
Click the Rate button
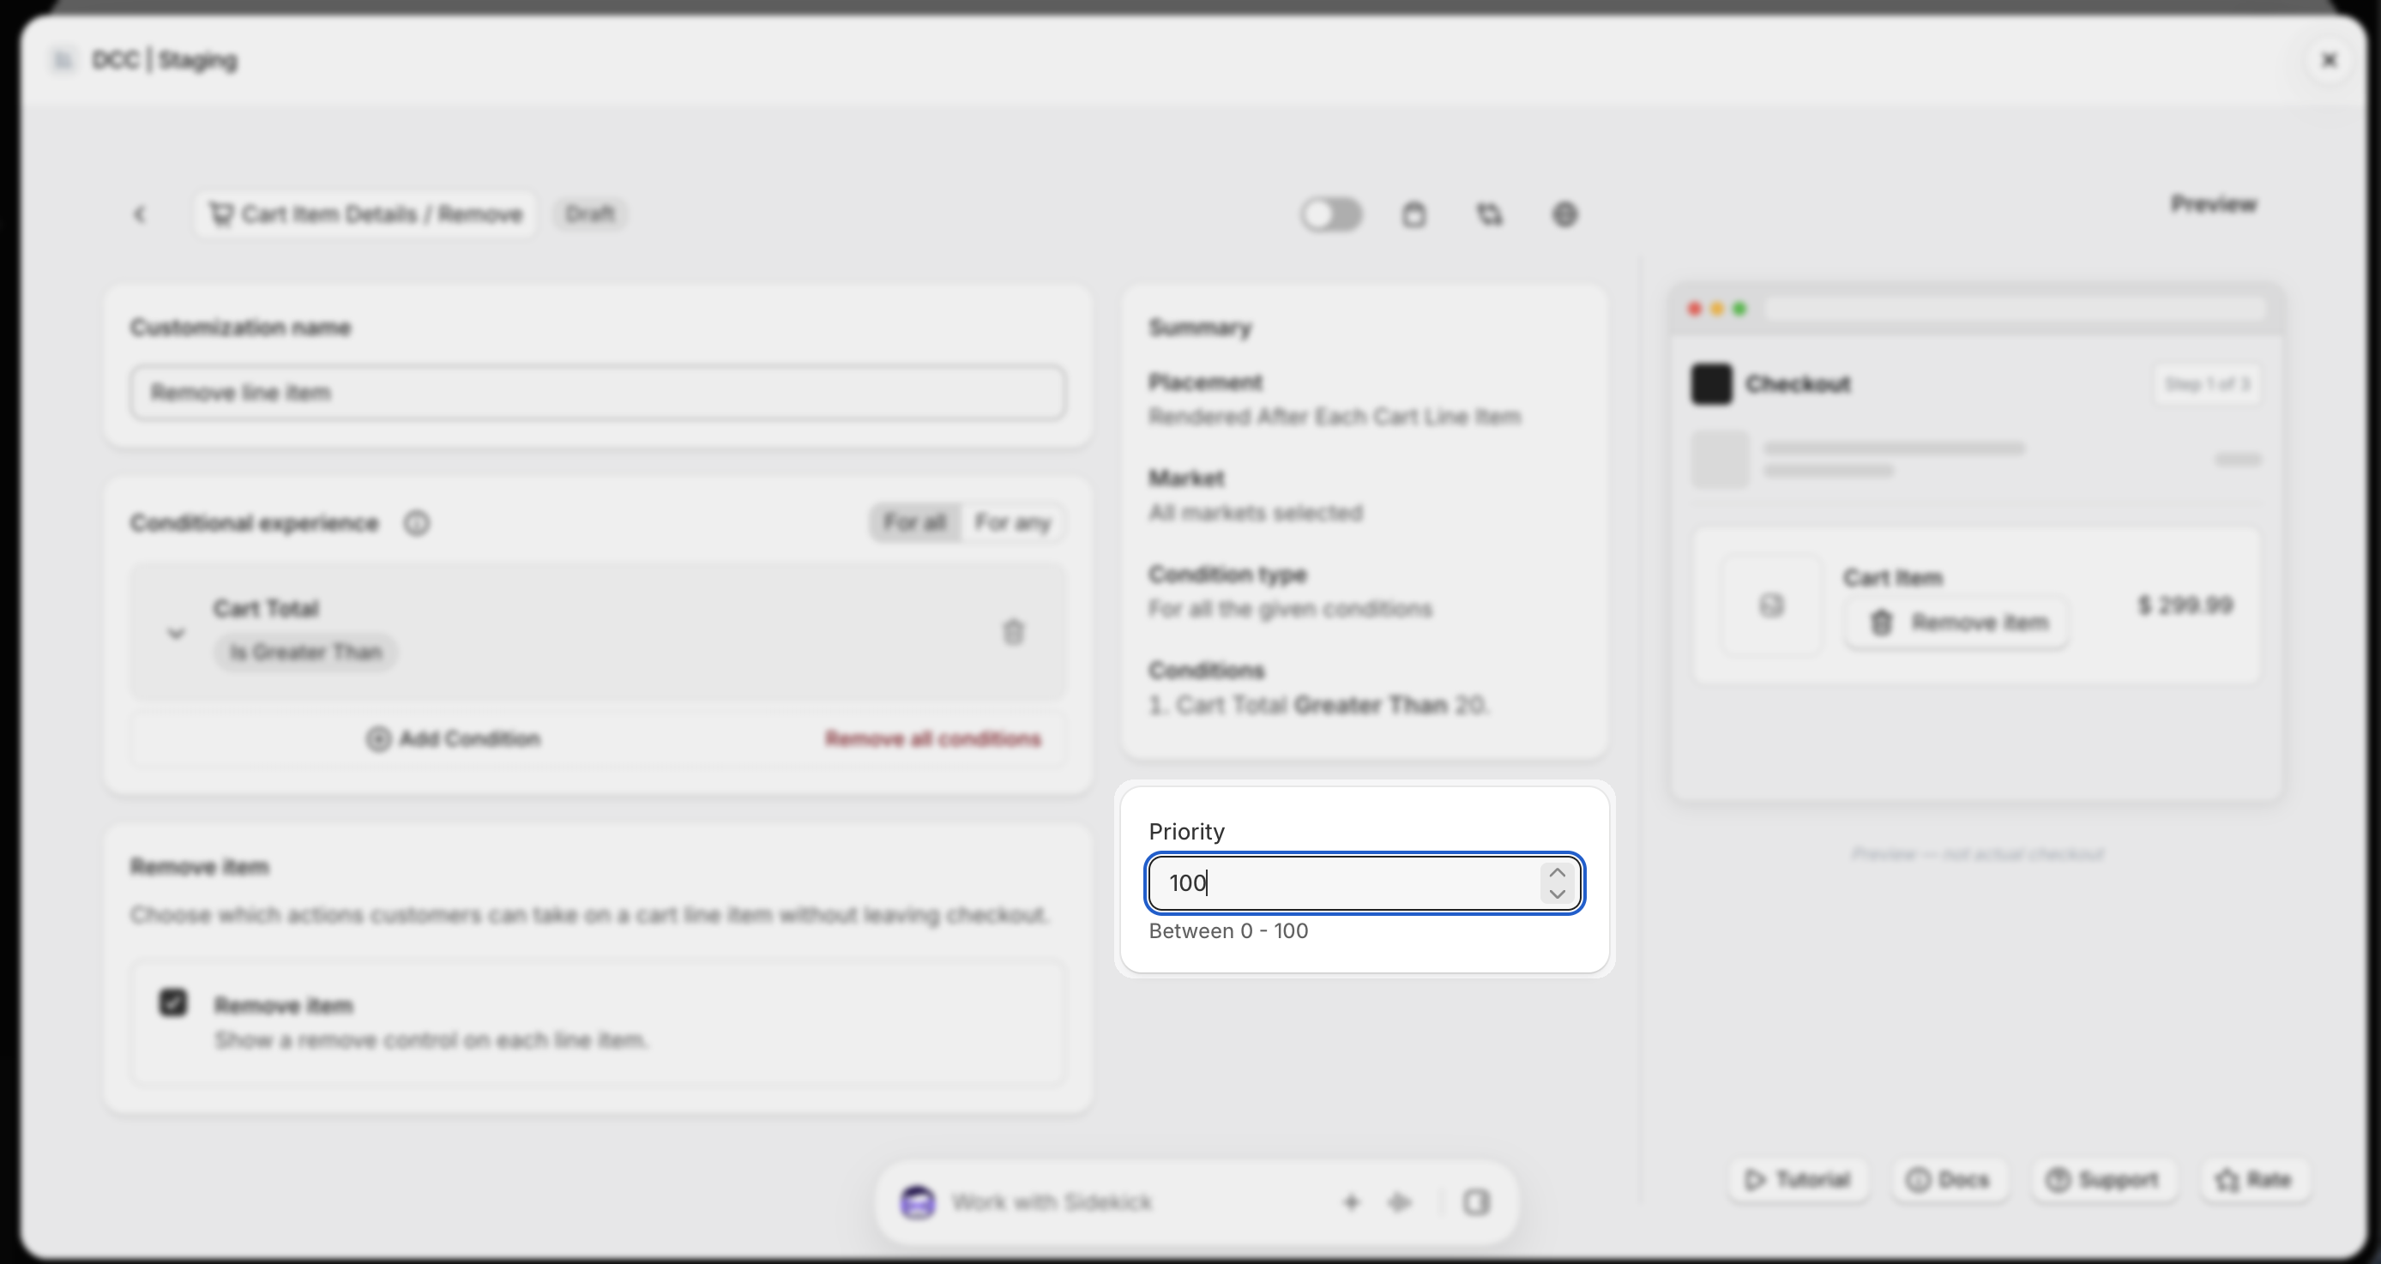[2253, 1180]
